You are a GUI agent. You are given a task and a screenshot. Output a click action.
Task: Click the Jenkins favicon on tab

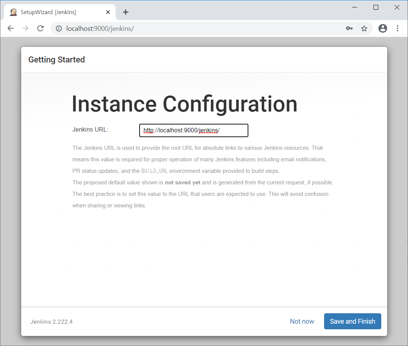tap(13, 12)
